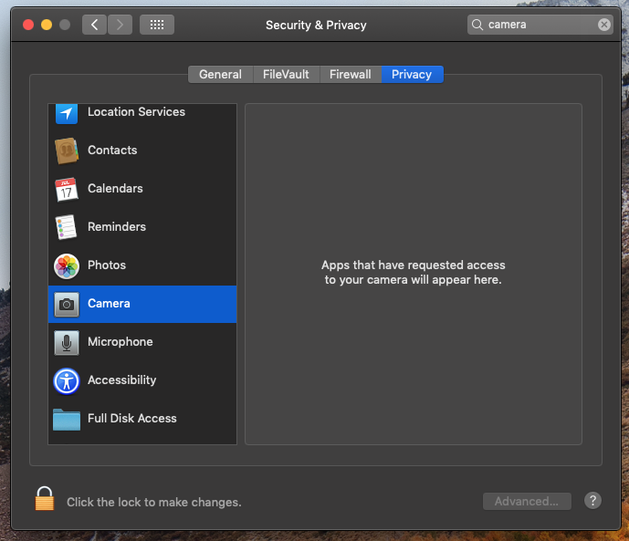Open the Advanced... button
The height and width of the screenshot is (541, 629).
(x=527, y=502)
